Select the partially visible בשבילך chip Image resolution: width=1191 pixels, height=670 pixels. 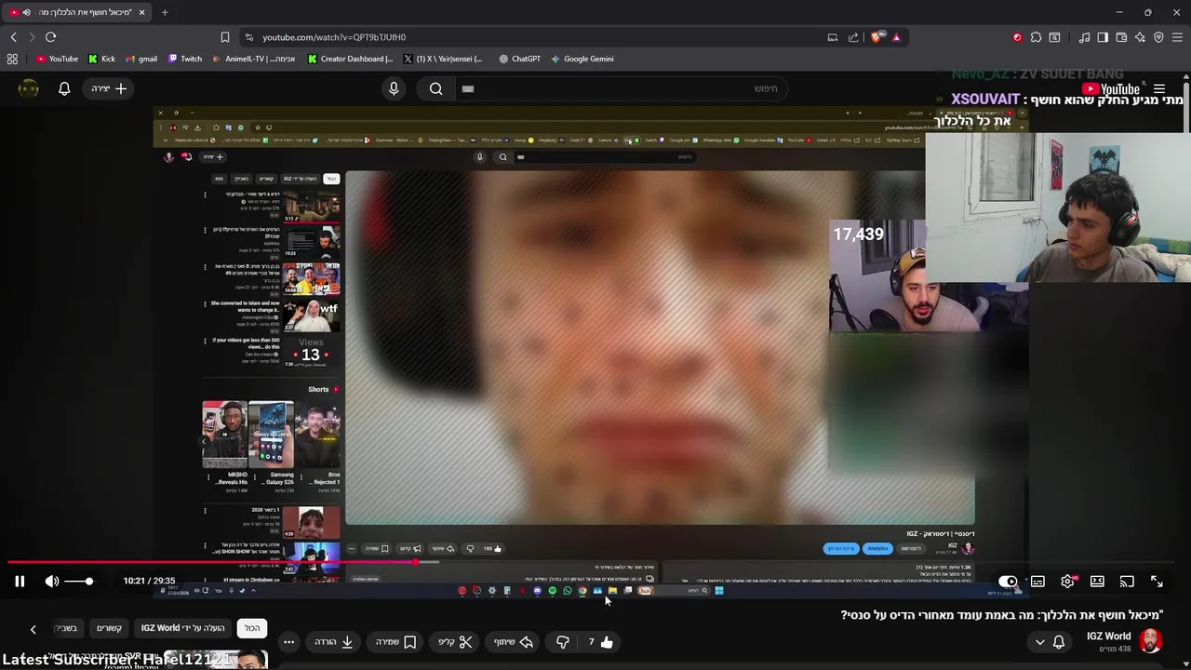(67, 628)
